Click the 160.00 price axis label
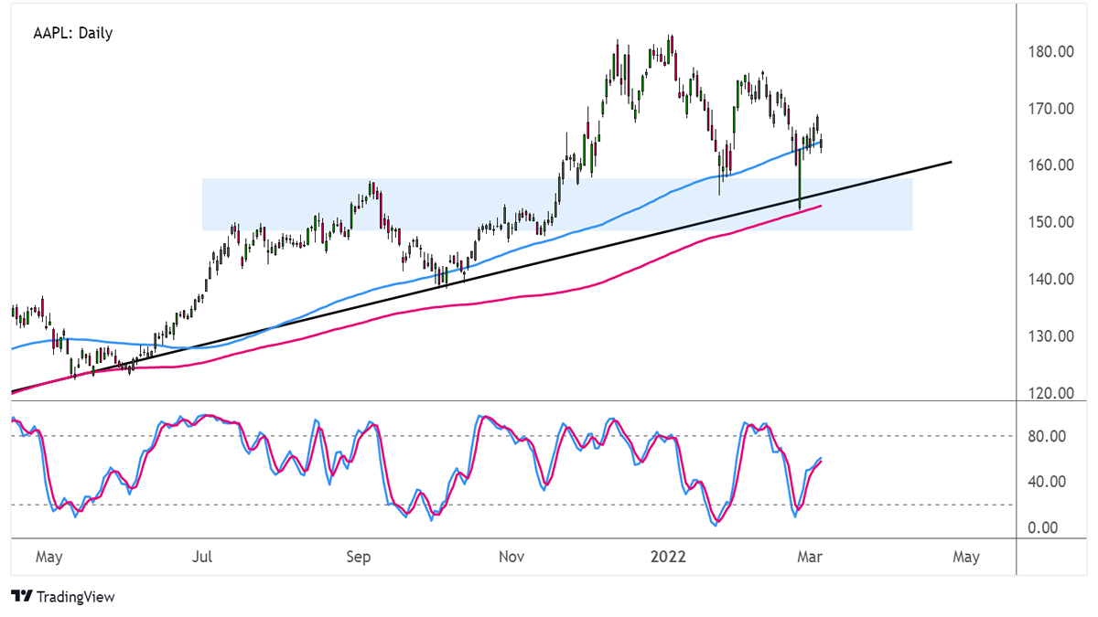The image size is (1098, 617). pos(1051,165)
